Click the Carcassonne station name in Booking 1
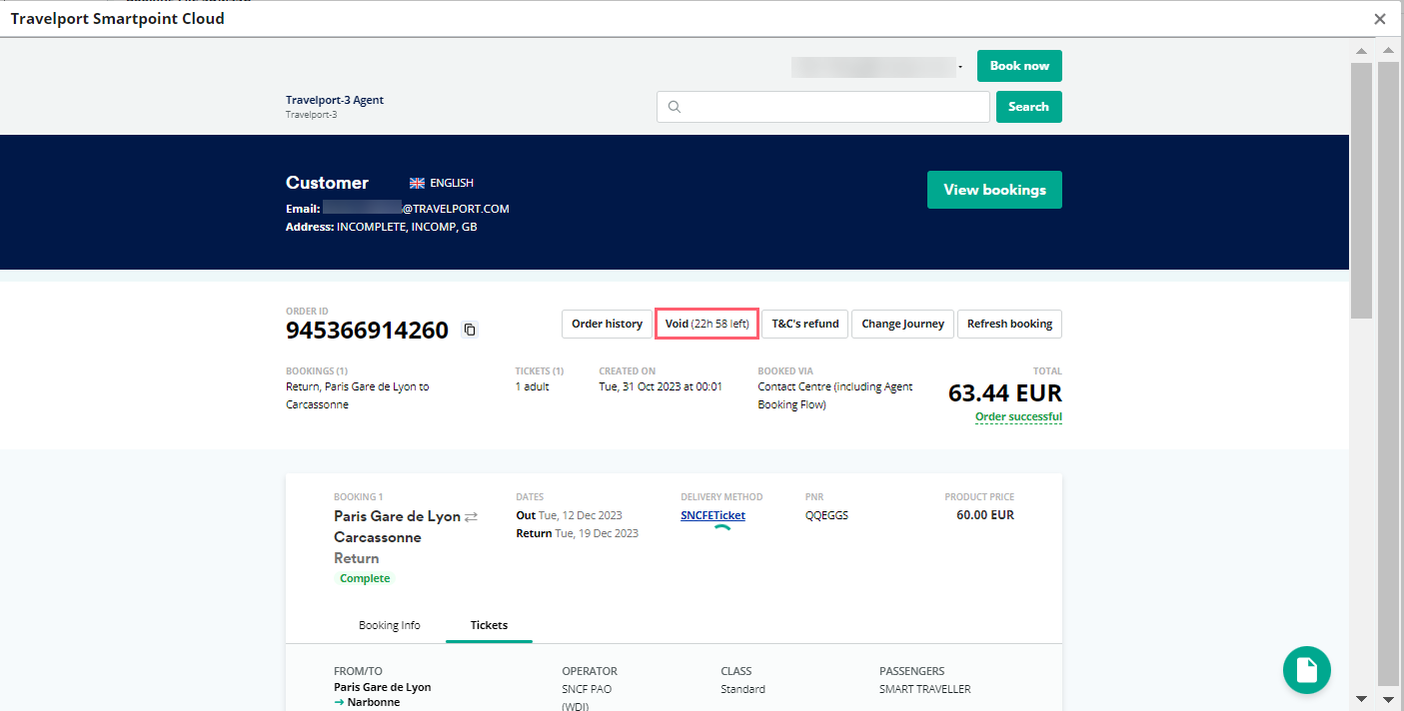1404x711 pixels. pos(378,537)
